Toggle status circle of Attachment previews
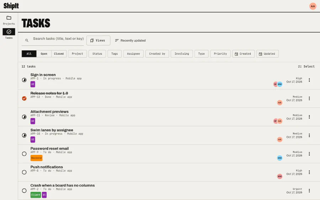320x200 pixels. click(x=24, y=117)
